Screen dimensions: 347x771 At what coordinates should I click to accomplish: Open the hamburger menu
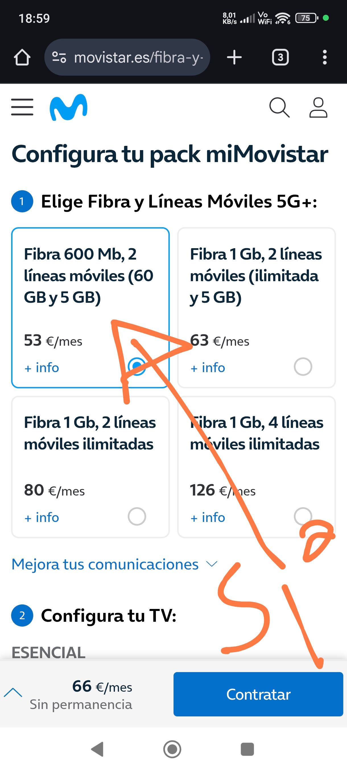click(x=22, y=107)
